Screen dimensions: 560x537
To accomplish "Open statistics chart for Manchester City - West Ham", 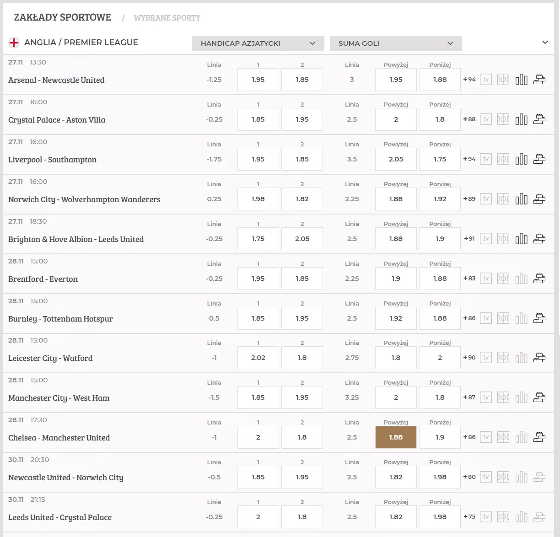I will [521, 397].
